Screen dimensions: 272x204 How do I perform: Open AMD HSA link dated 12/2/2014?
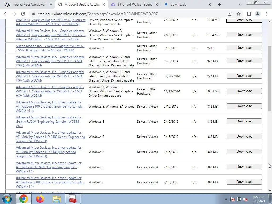[x=50, y=61]
